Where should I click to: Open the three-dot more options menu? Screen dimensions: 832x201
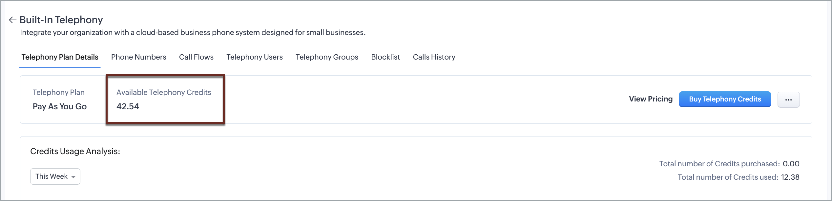(x=788, y=100)
